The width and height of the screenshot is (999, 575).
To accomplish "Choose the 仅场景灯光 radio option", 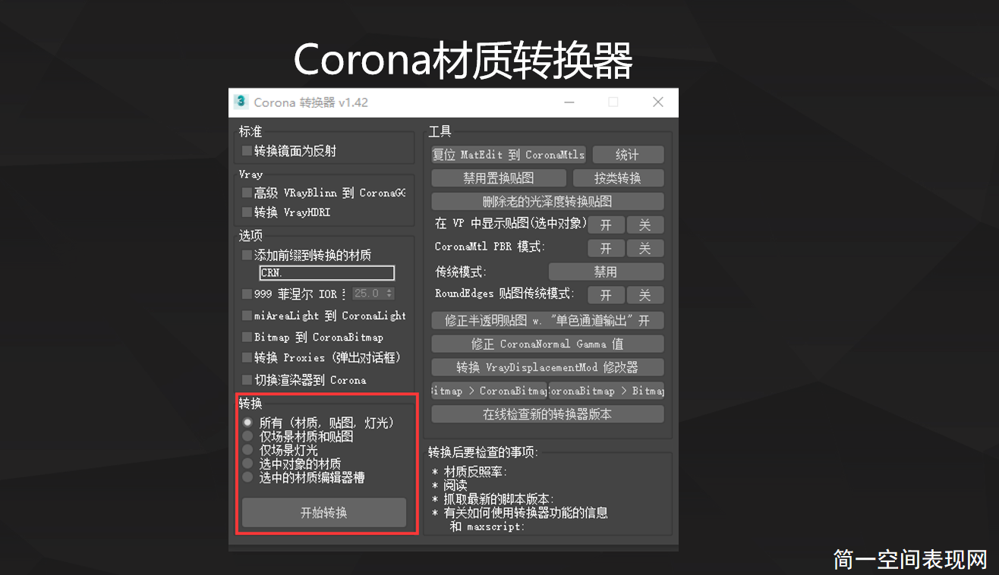I will (247, 450).
